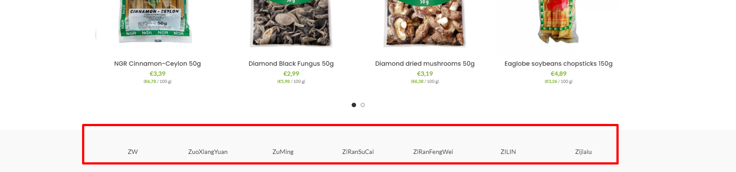Click the €3,39 cinnamon price

(x=158, y=74)
